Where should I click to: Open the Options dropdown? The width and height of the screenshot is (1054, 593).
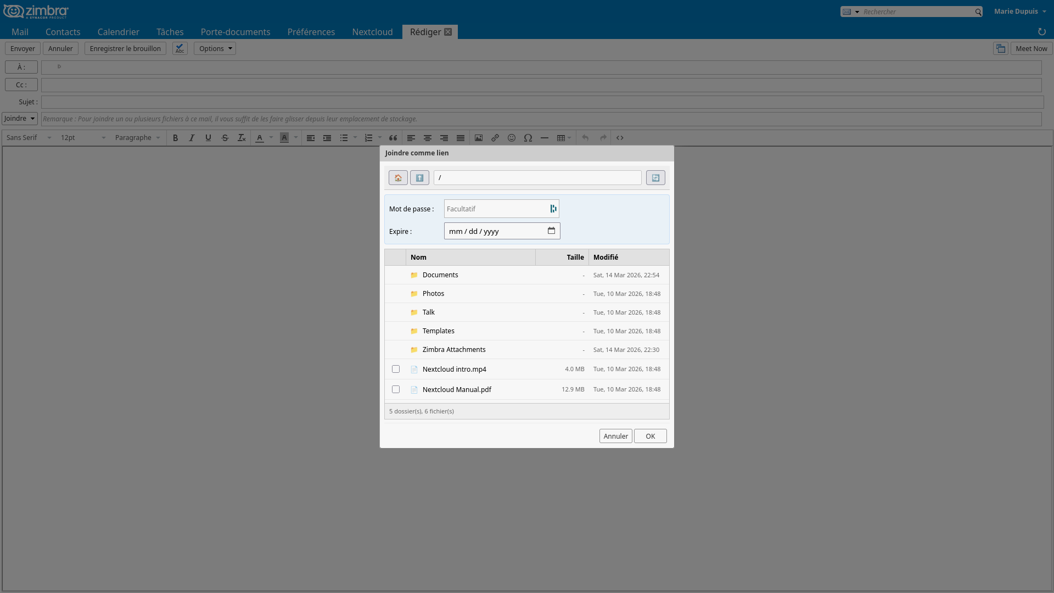(x=214, y=48)
